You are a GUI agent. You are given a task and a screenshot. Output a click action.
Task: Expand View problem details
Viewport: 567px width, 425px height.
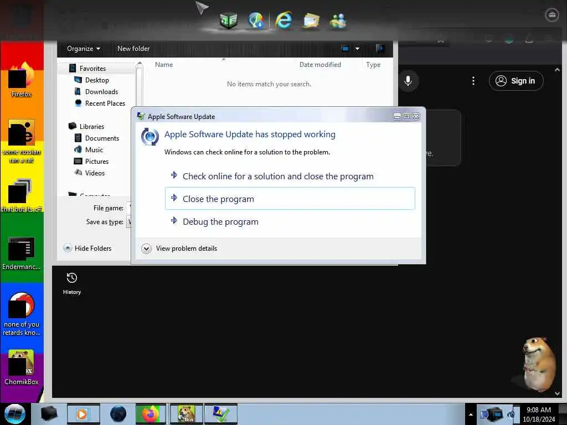click(180, 248)
